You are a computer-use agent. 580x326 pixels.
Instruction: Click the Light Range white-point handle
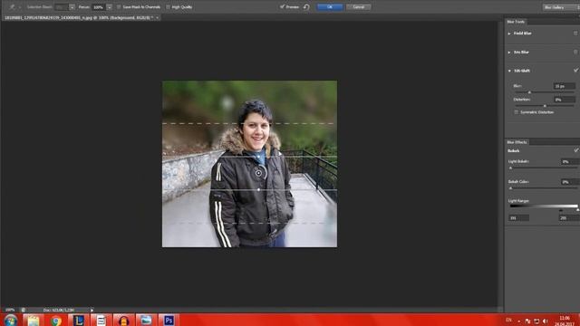tap(577, 210)
